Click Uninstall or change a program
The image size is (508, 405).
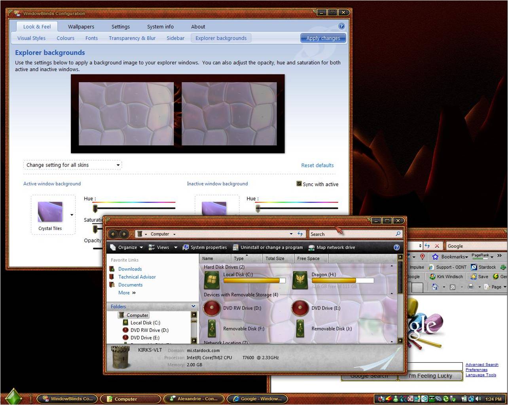(267, 247)
